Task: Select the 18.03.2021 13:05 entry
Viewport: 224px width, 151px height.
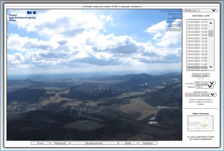Action: point(197,25)
